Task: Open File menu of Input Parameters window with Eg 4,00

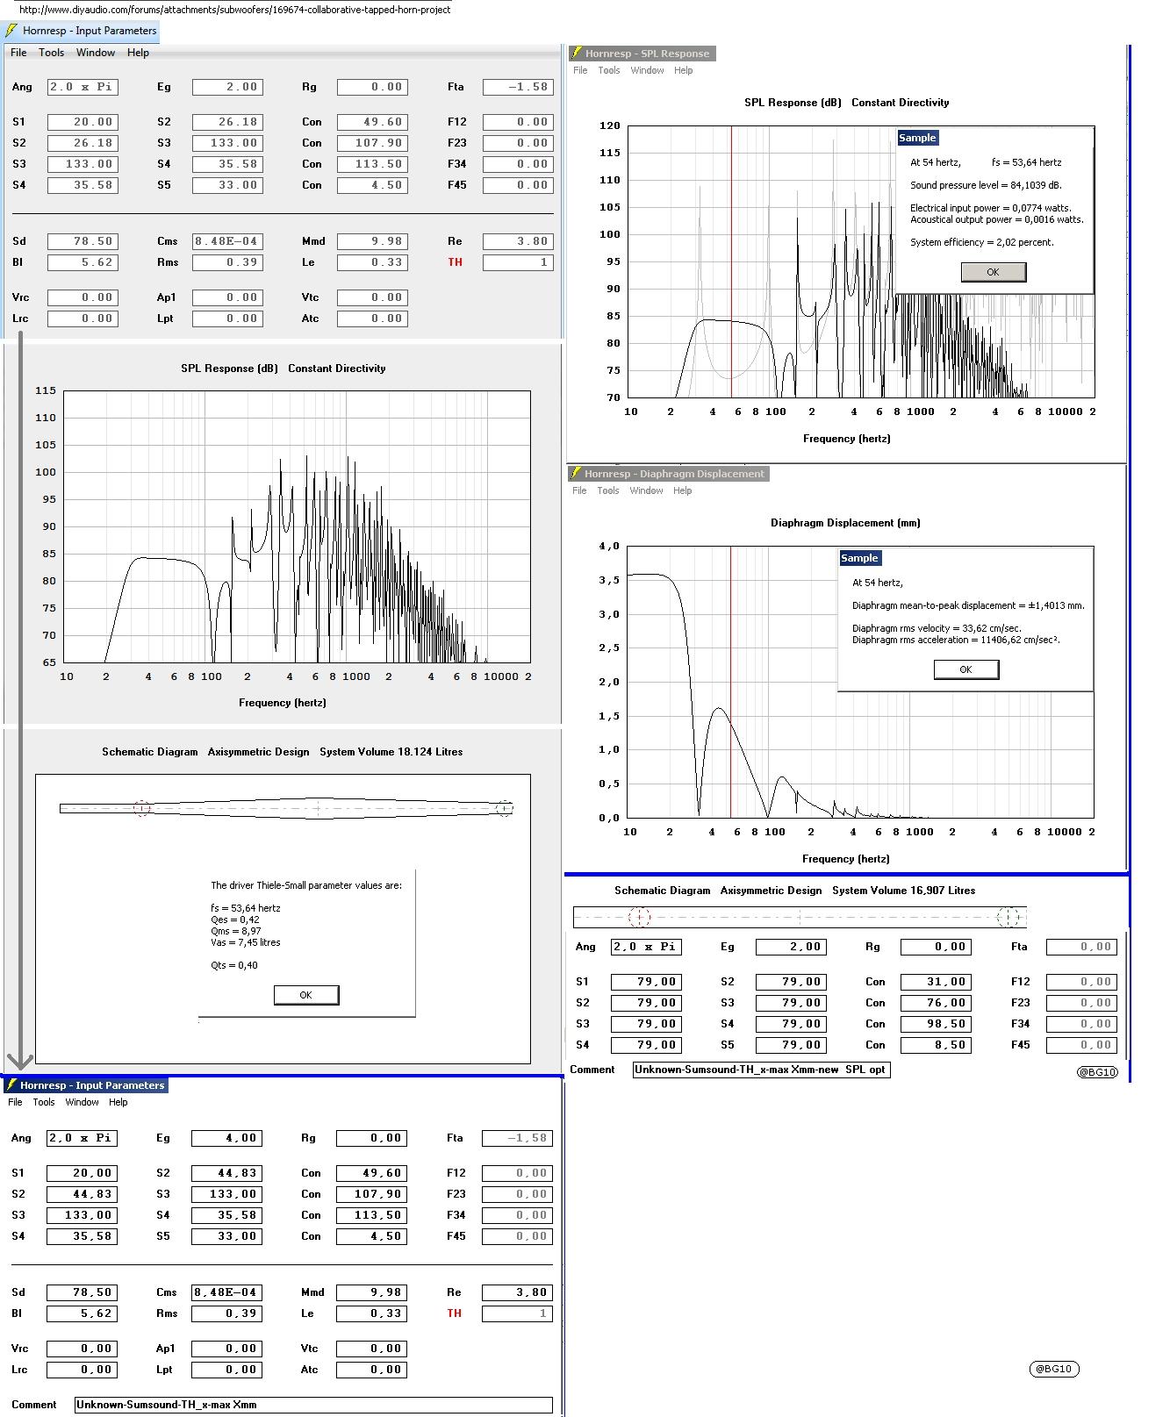Action: click(15, 1102)
